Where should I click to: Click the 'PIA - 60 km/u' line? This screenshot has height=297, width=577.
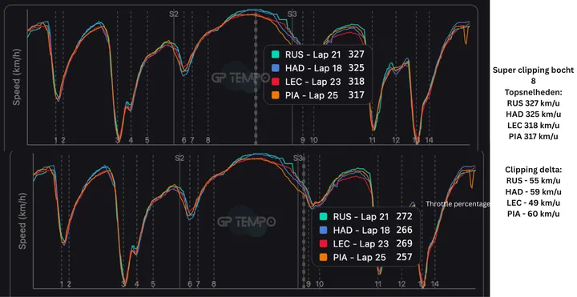coord(533,214)
